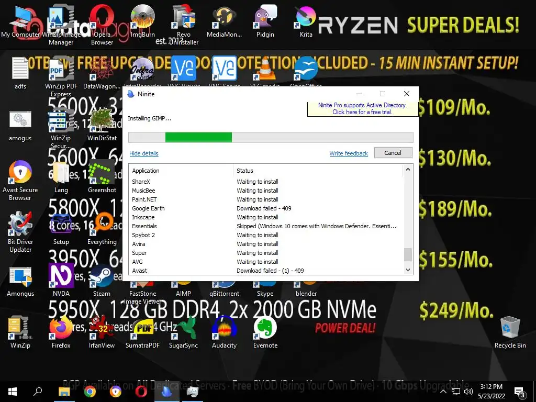Open the network tray icon
536x402 pixels.
456,392
